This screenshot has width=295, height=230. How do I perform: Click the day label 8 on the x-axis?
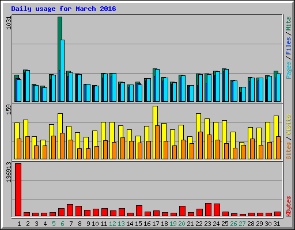(x=80, y=224)
